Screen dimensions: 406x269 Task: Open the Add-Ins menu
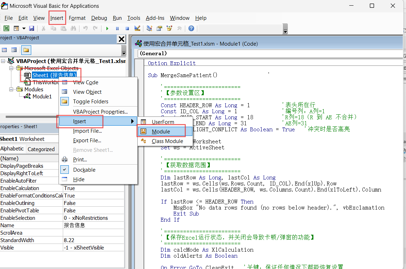pos(155,18)
